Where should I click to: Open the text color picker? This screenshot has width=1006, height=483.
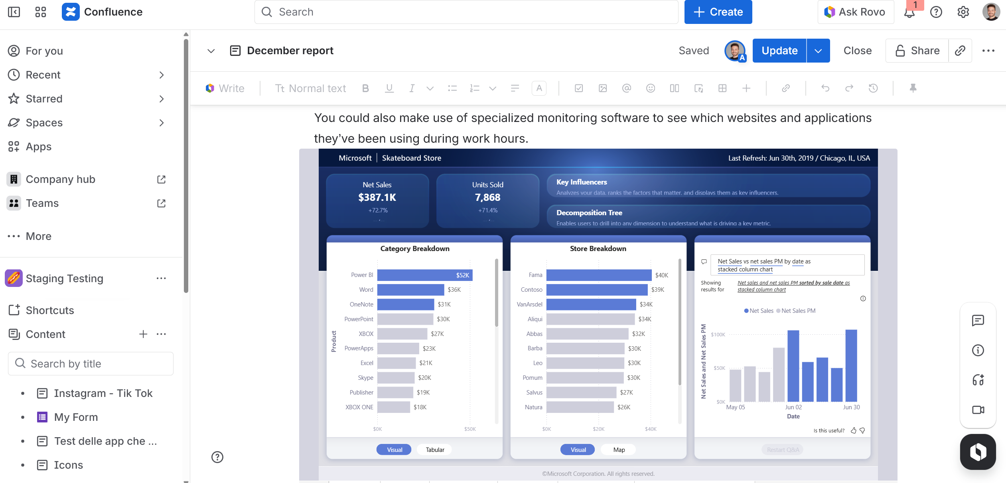[539, 88]
